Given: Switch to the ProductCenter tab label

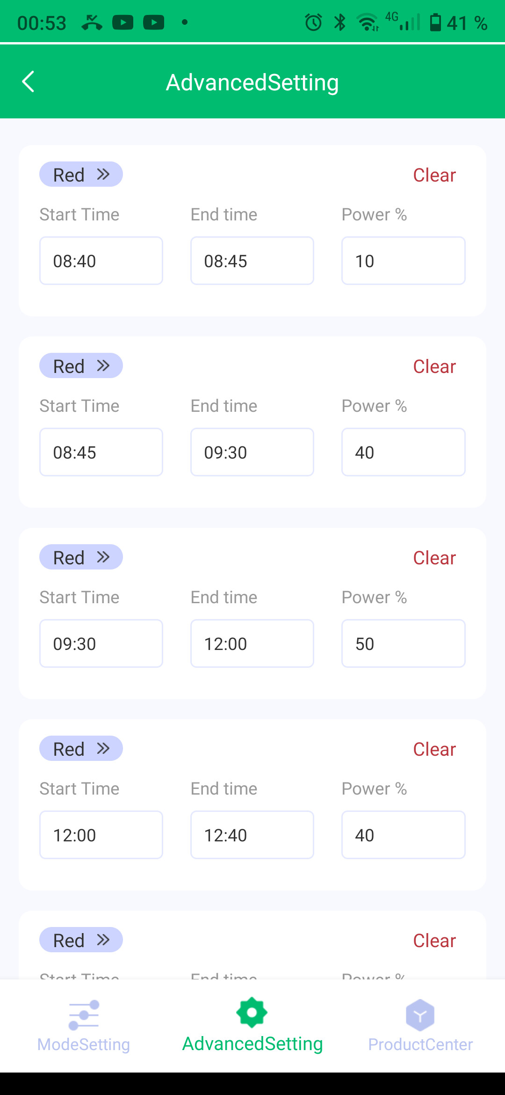Looking at the screenshot, I should (x=420, y=1044).
